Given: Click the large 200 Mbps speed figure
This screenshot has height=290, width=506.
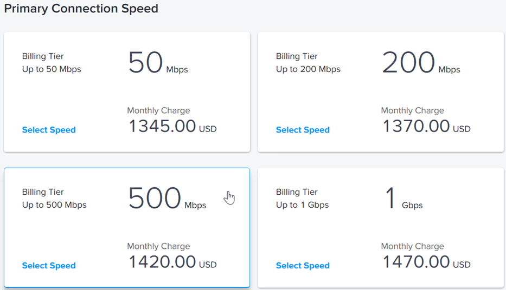Looking at the screenshot, I should [421, 62].
